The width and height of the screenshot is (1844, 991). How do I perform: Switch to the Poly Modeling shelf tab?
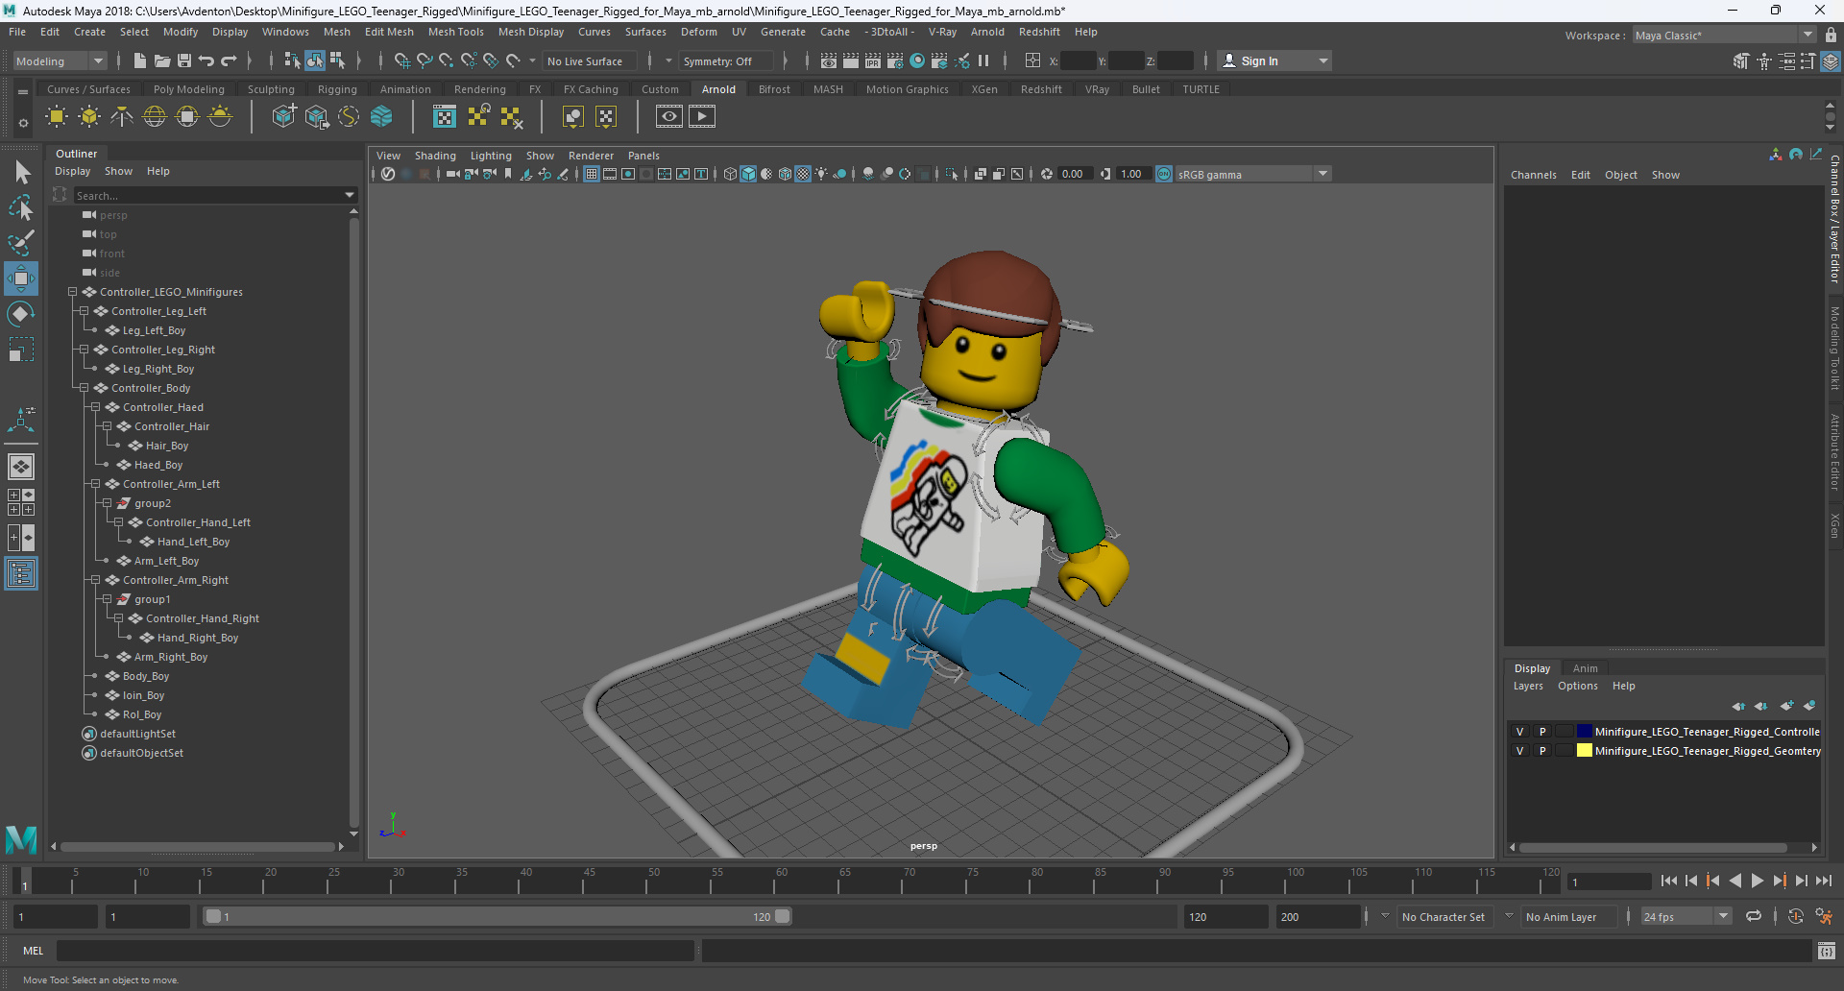click(x=189, y=89)
